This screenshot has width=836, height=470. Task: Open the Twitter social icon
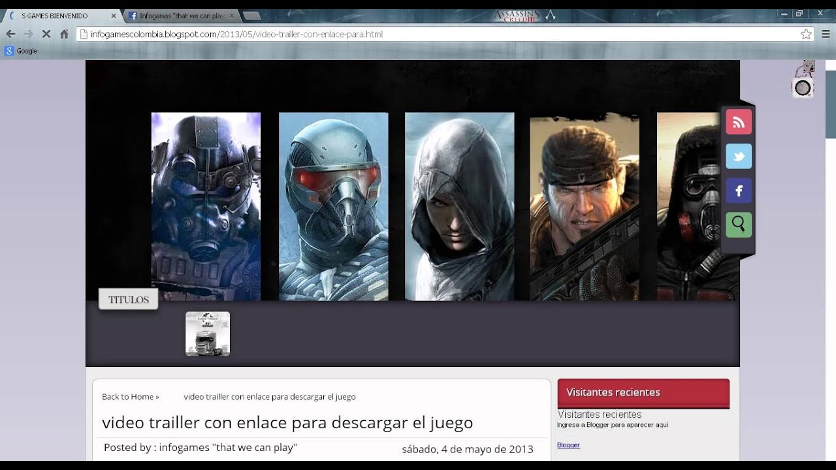coord(739,157)
